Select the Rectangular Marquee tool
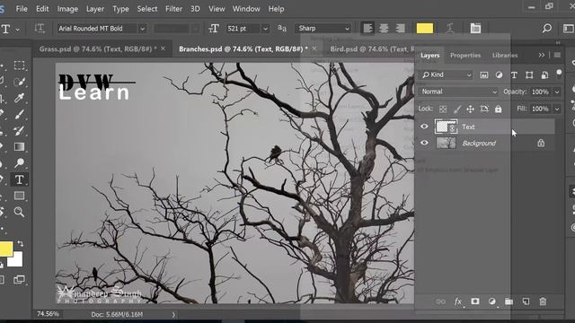 tap(19, 65)
